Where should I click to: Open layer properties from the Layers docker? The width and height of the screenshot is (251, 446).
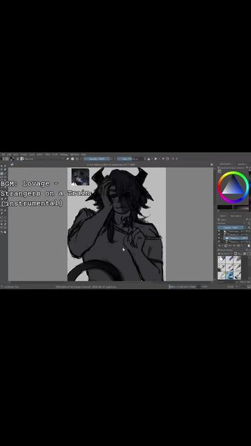click(x=238, y=246)
